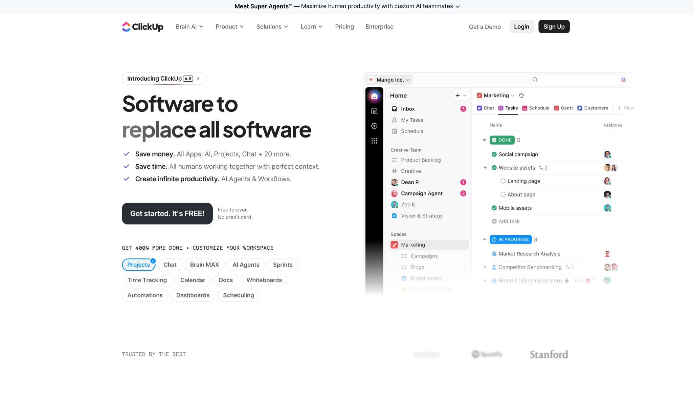Add a new view with + View
Screen dimensions: 693x396
626,108
